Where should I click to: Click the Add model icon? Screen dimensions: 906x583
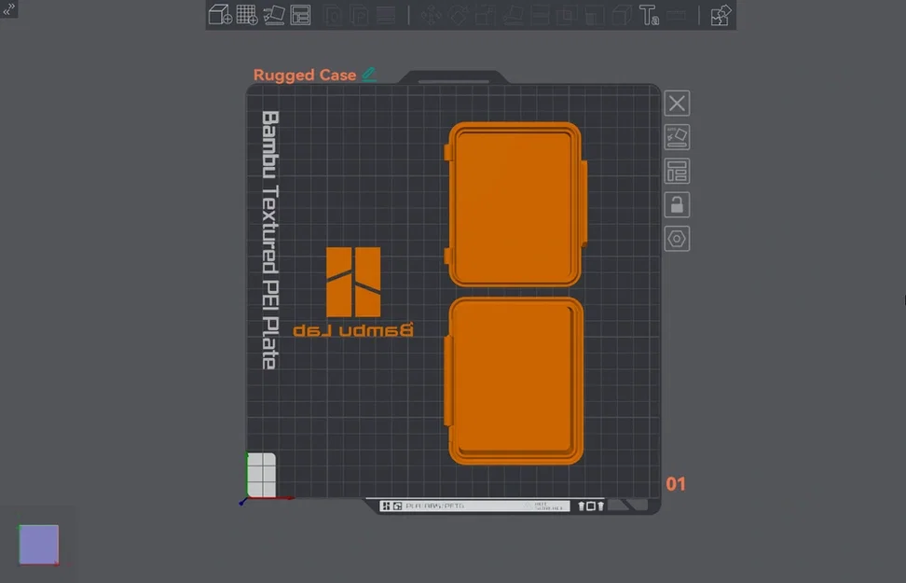point(220,15)
